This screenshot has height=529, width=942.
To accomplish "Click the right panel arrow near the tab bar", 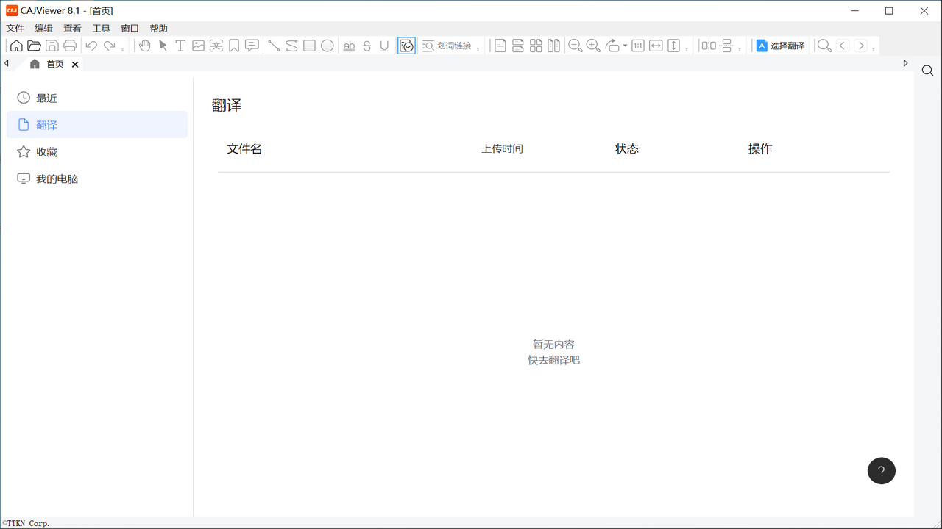I will pos(905,63).
